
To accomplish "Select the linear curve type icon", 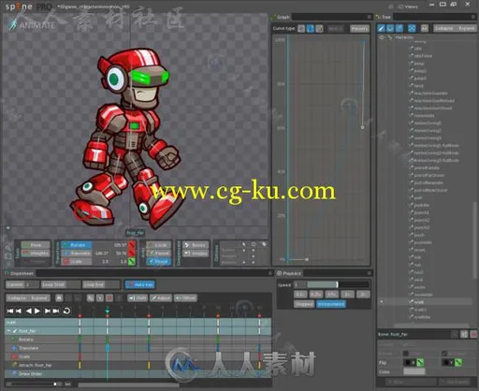I will pos(301,29).
